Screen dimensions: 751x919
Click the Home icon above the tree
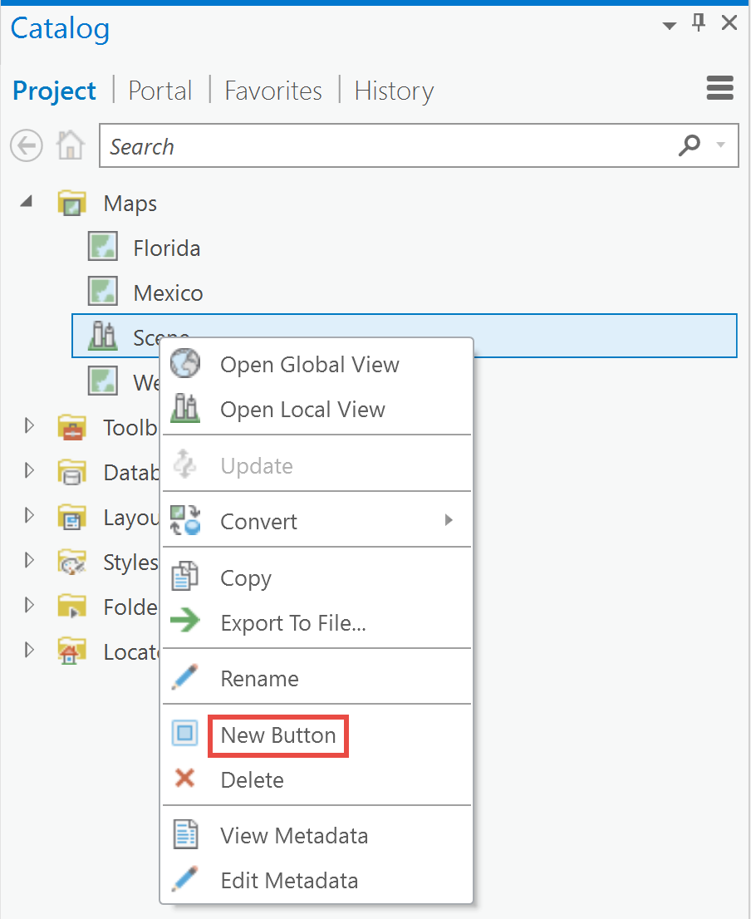pos(70,145)
